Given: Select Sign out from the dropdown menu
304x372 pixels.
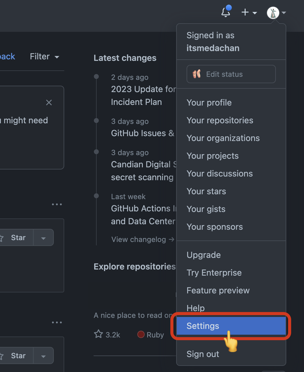Looking at the screenshot, I should click(203, 354).
